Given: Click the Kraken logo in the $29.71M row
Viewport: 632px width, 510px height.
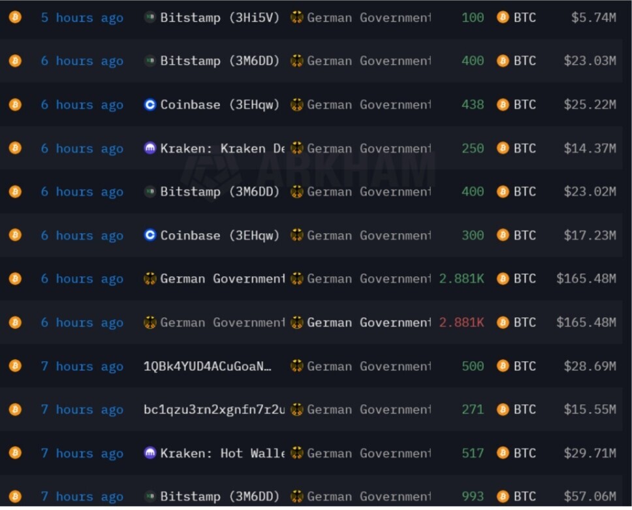Looking at the screenshot, I should pos(150,453).
